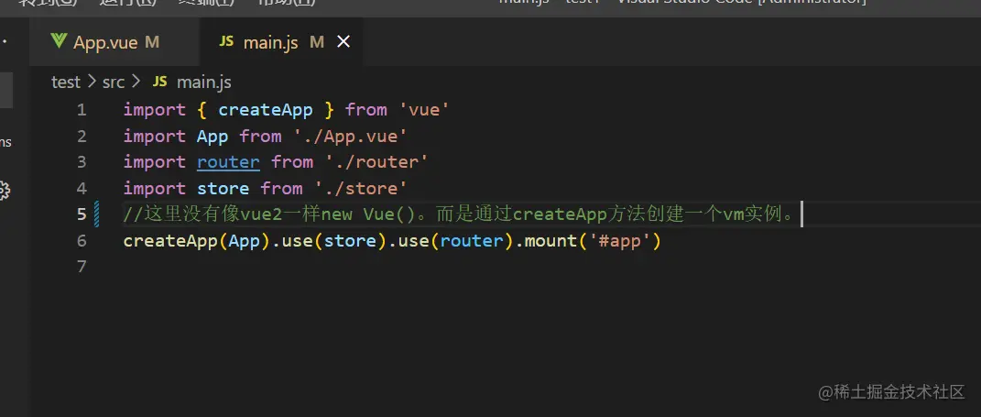Click the Vue logo icon on App.vue tab
Screen dimensions: 981x417
pyautogui.click(x=59, y=41)
